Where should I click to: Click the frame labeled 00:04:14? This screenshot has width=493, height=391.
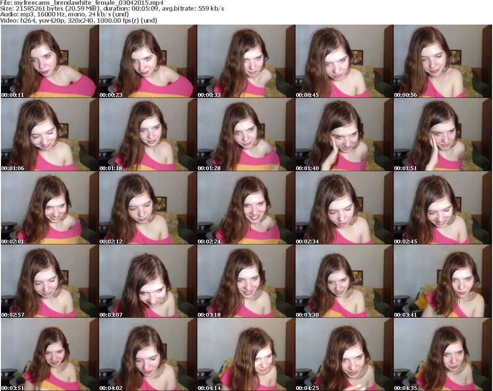pyautogui.click(x=246, y=355)
